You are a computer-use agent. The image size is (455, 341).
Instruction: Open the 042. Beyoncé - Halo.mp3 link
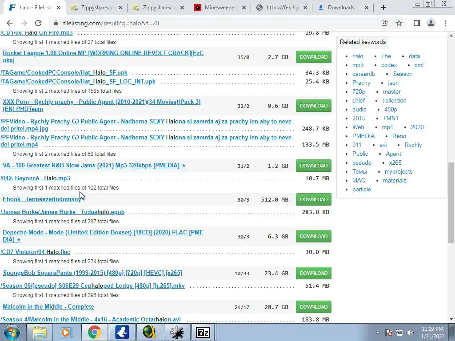[35, 178]
